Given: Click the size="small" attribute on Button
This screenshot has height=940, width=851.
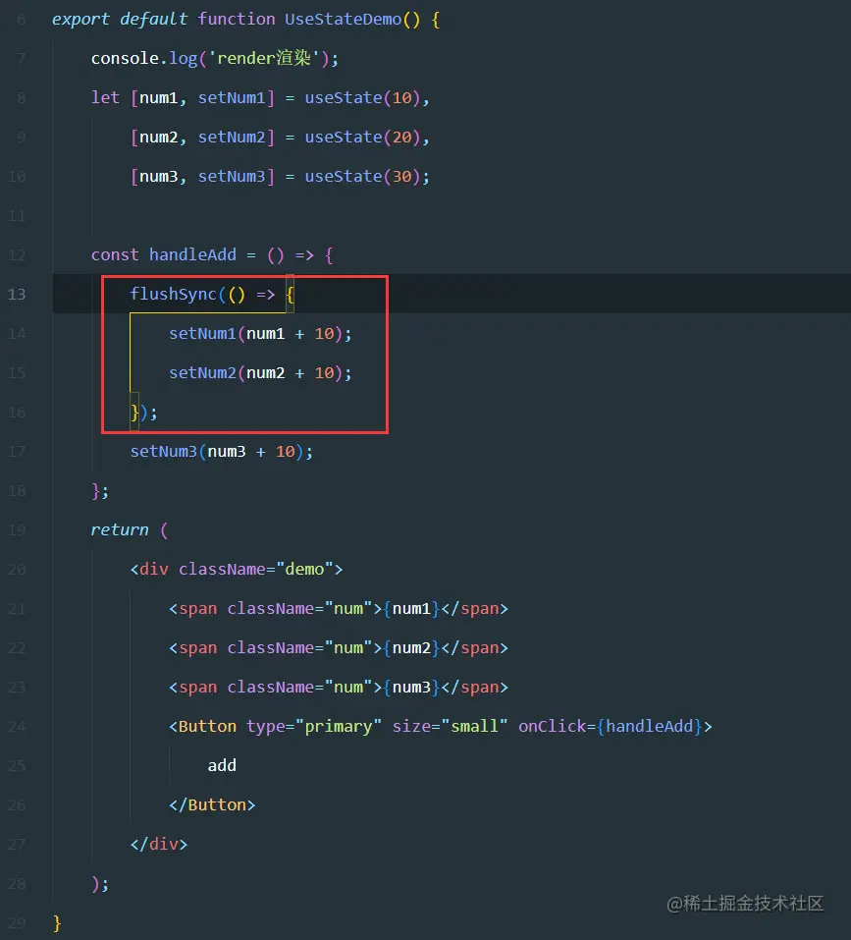Looking at the screenshot, I should pyautogui.click(x=450, y=726).
